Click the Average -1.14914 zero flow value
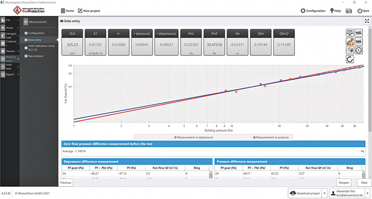Viewport: 372px width, 199px height. 74,151
